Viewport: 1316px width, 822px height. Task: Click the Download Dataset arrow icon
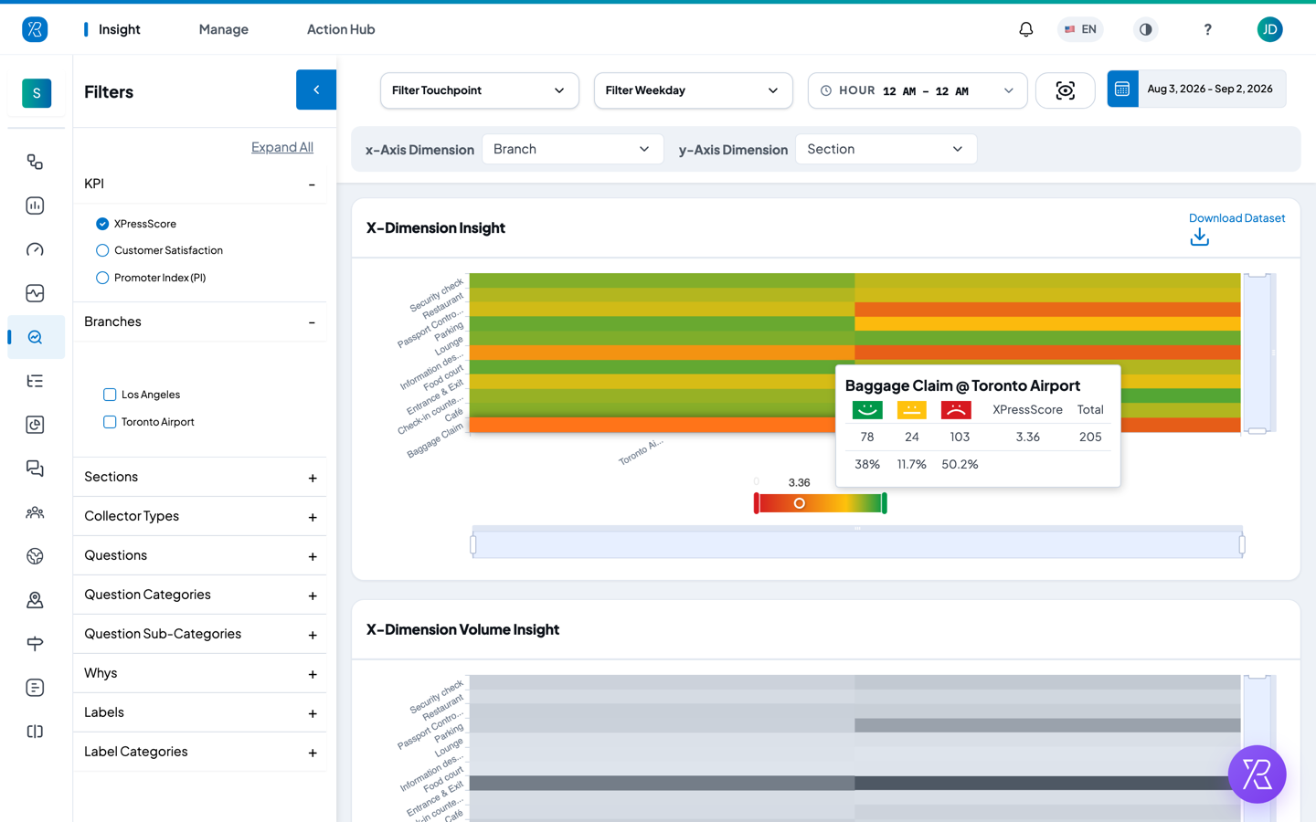1199,237
